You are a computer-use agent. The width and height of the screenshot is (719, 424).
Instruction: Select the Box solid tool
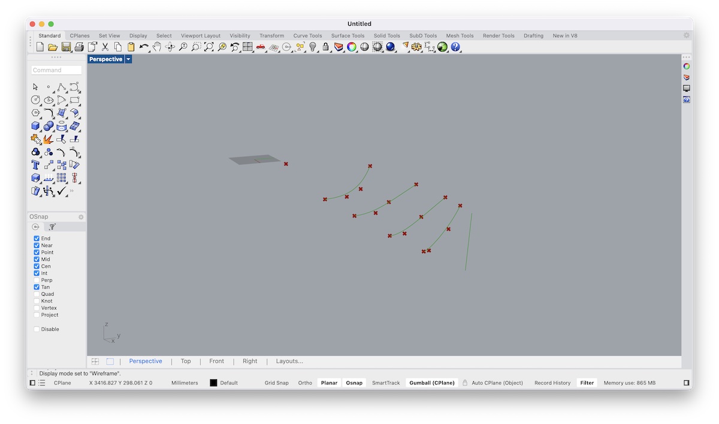coord(35,126)
